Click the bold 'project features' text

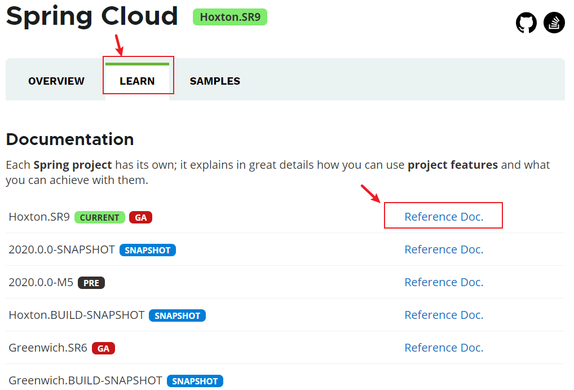click(x=452, y=165)
